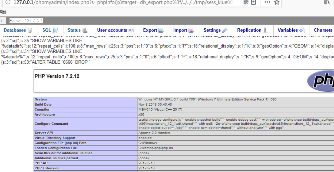The width and height of the screenshot is (334, 172).
Task: Click the 20170718 value in PHP API row
Action: [146, 163]
